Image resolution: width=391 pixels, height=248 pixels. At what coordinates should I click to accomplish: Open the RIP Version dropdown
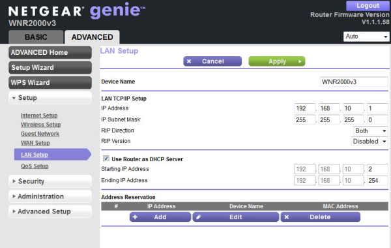(369, 142)
